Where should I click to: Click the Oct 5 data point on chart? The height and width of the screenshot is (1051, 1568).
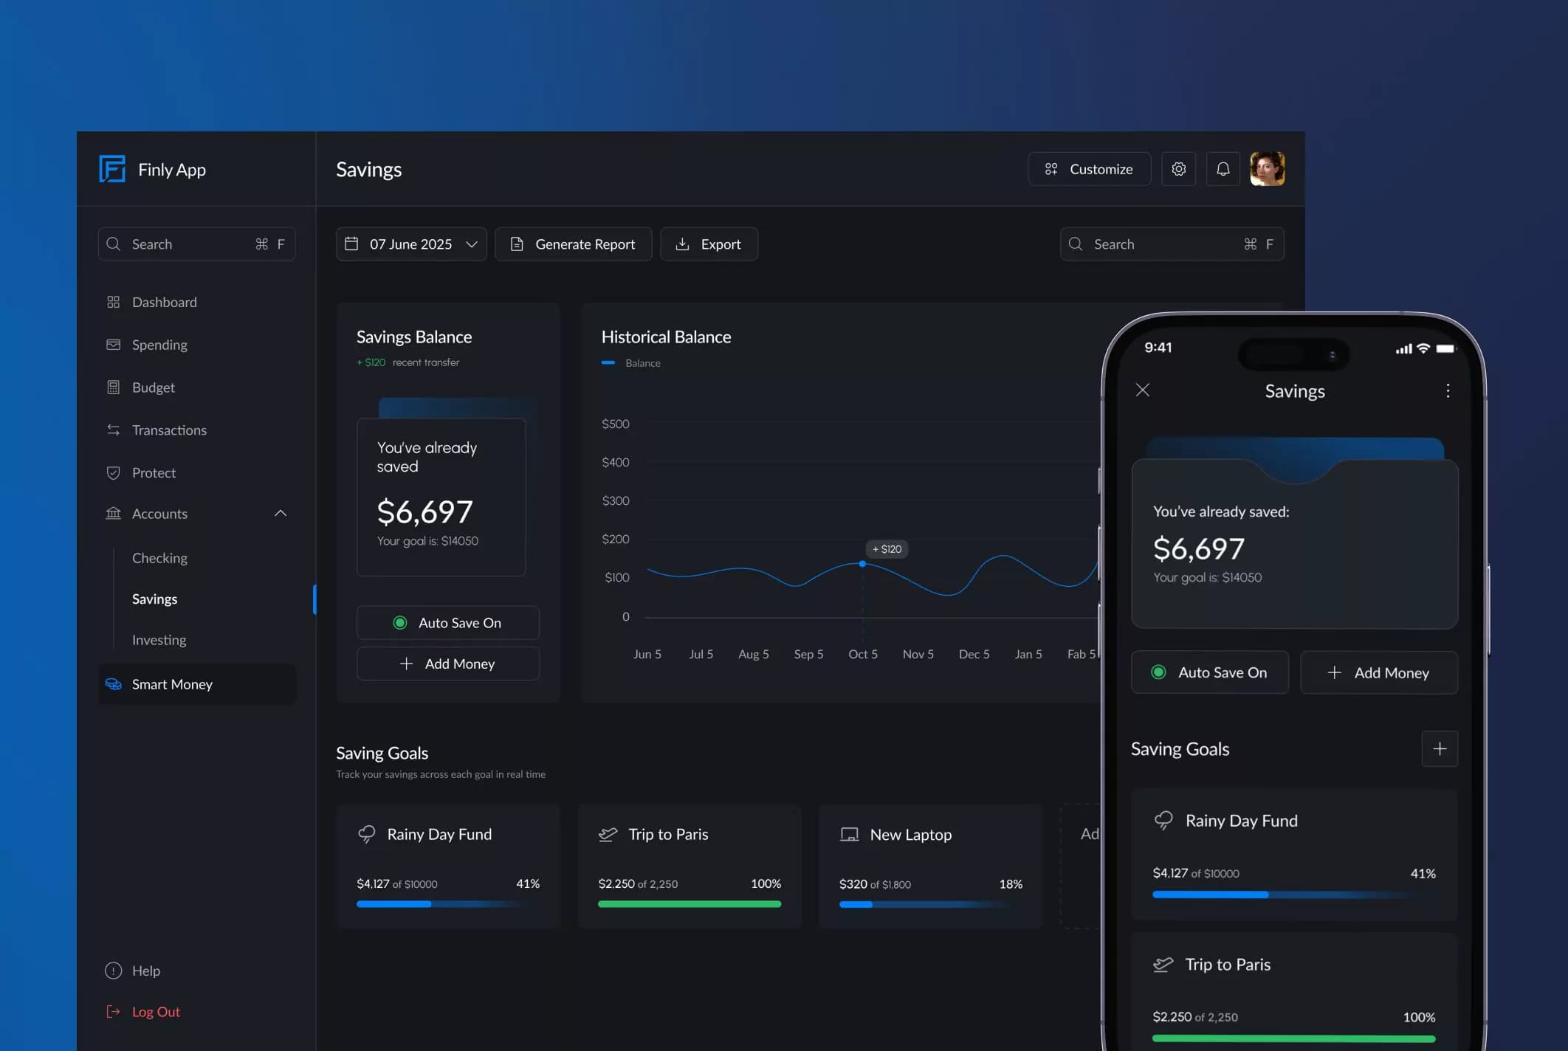(x=862, y=564)
